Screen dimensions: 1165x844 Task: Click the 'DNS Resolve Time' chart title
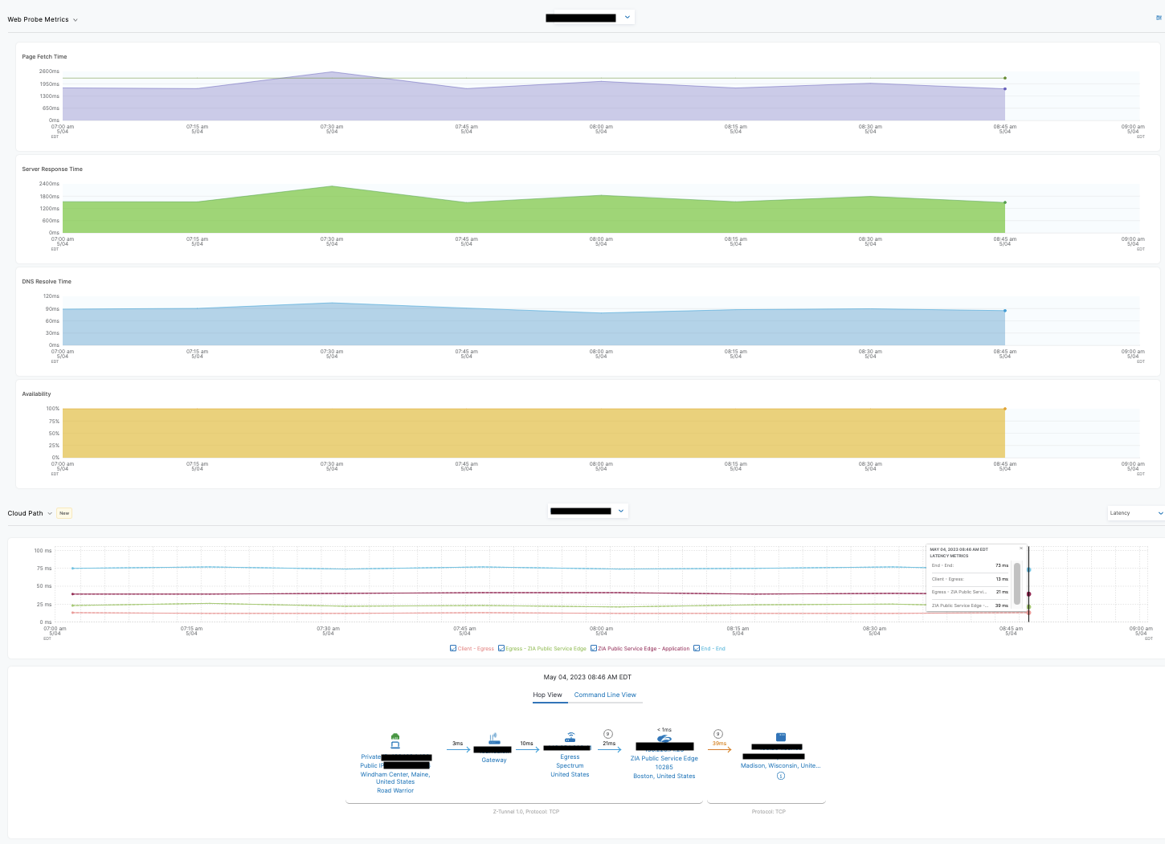coord(47,282)
